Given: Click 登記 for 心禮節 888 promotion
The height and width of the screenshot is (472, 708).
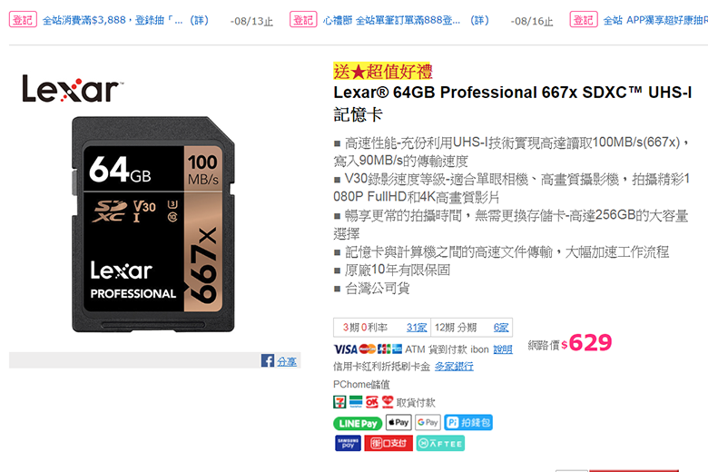Looking at the screenshot, I should (303, 19).
